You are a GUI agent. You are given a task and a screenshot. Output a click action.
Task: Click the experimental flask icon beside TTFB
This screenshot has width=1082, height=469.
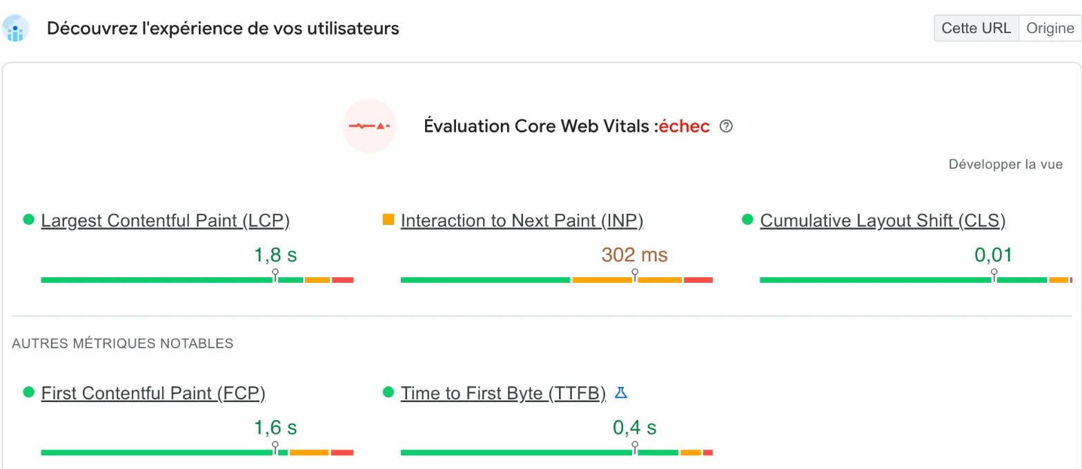tap(621, 393)
